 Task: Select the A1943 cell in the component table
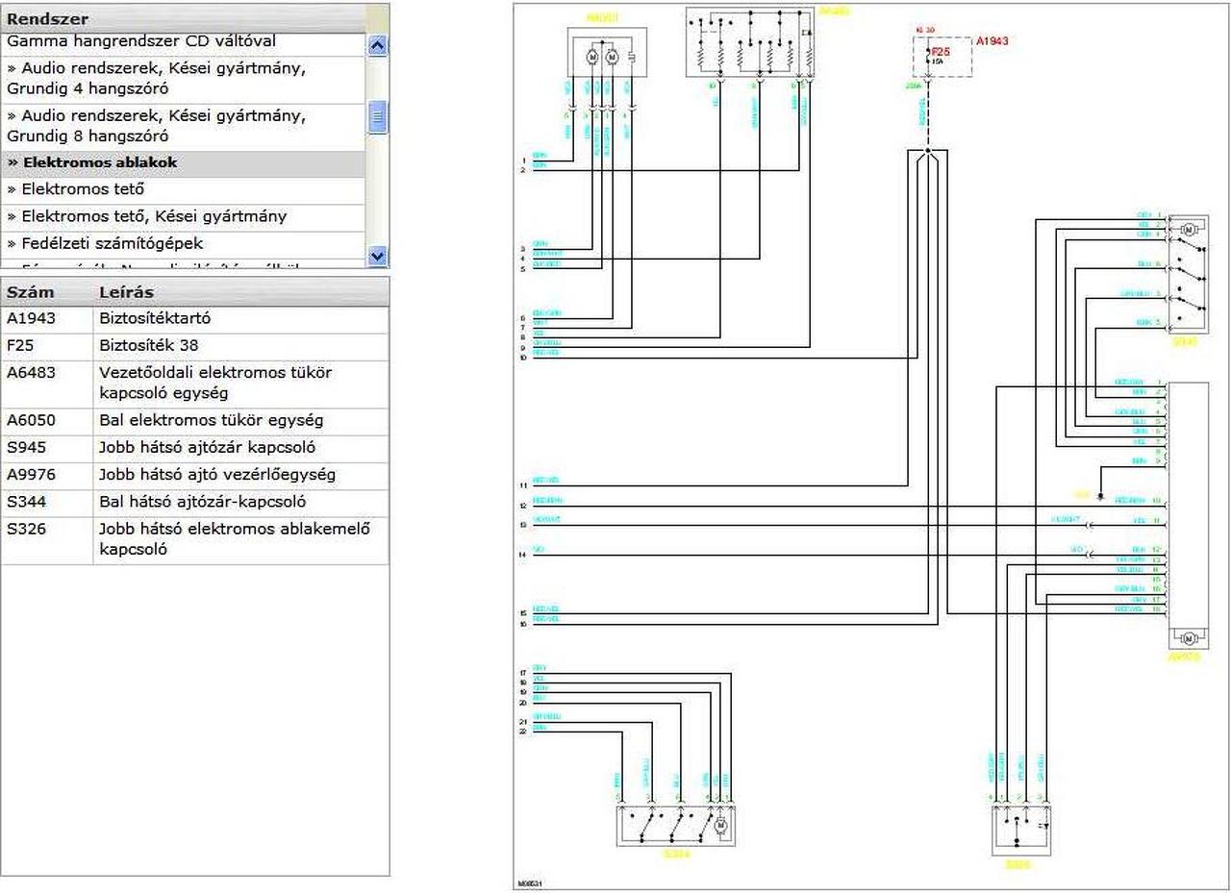pyautogui.click(x=47, y=318)
